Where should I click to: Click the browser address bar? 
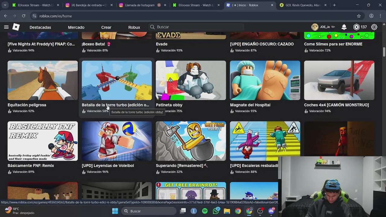(193, 16)
